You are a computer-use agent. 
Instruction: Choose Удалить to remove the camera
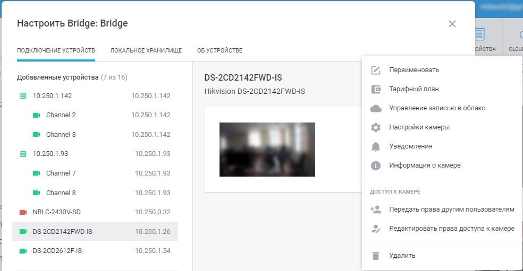[442, 256]
